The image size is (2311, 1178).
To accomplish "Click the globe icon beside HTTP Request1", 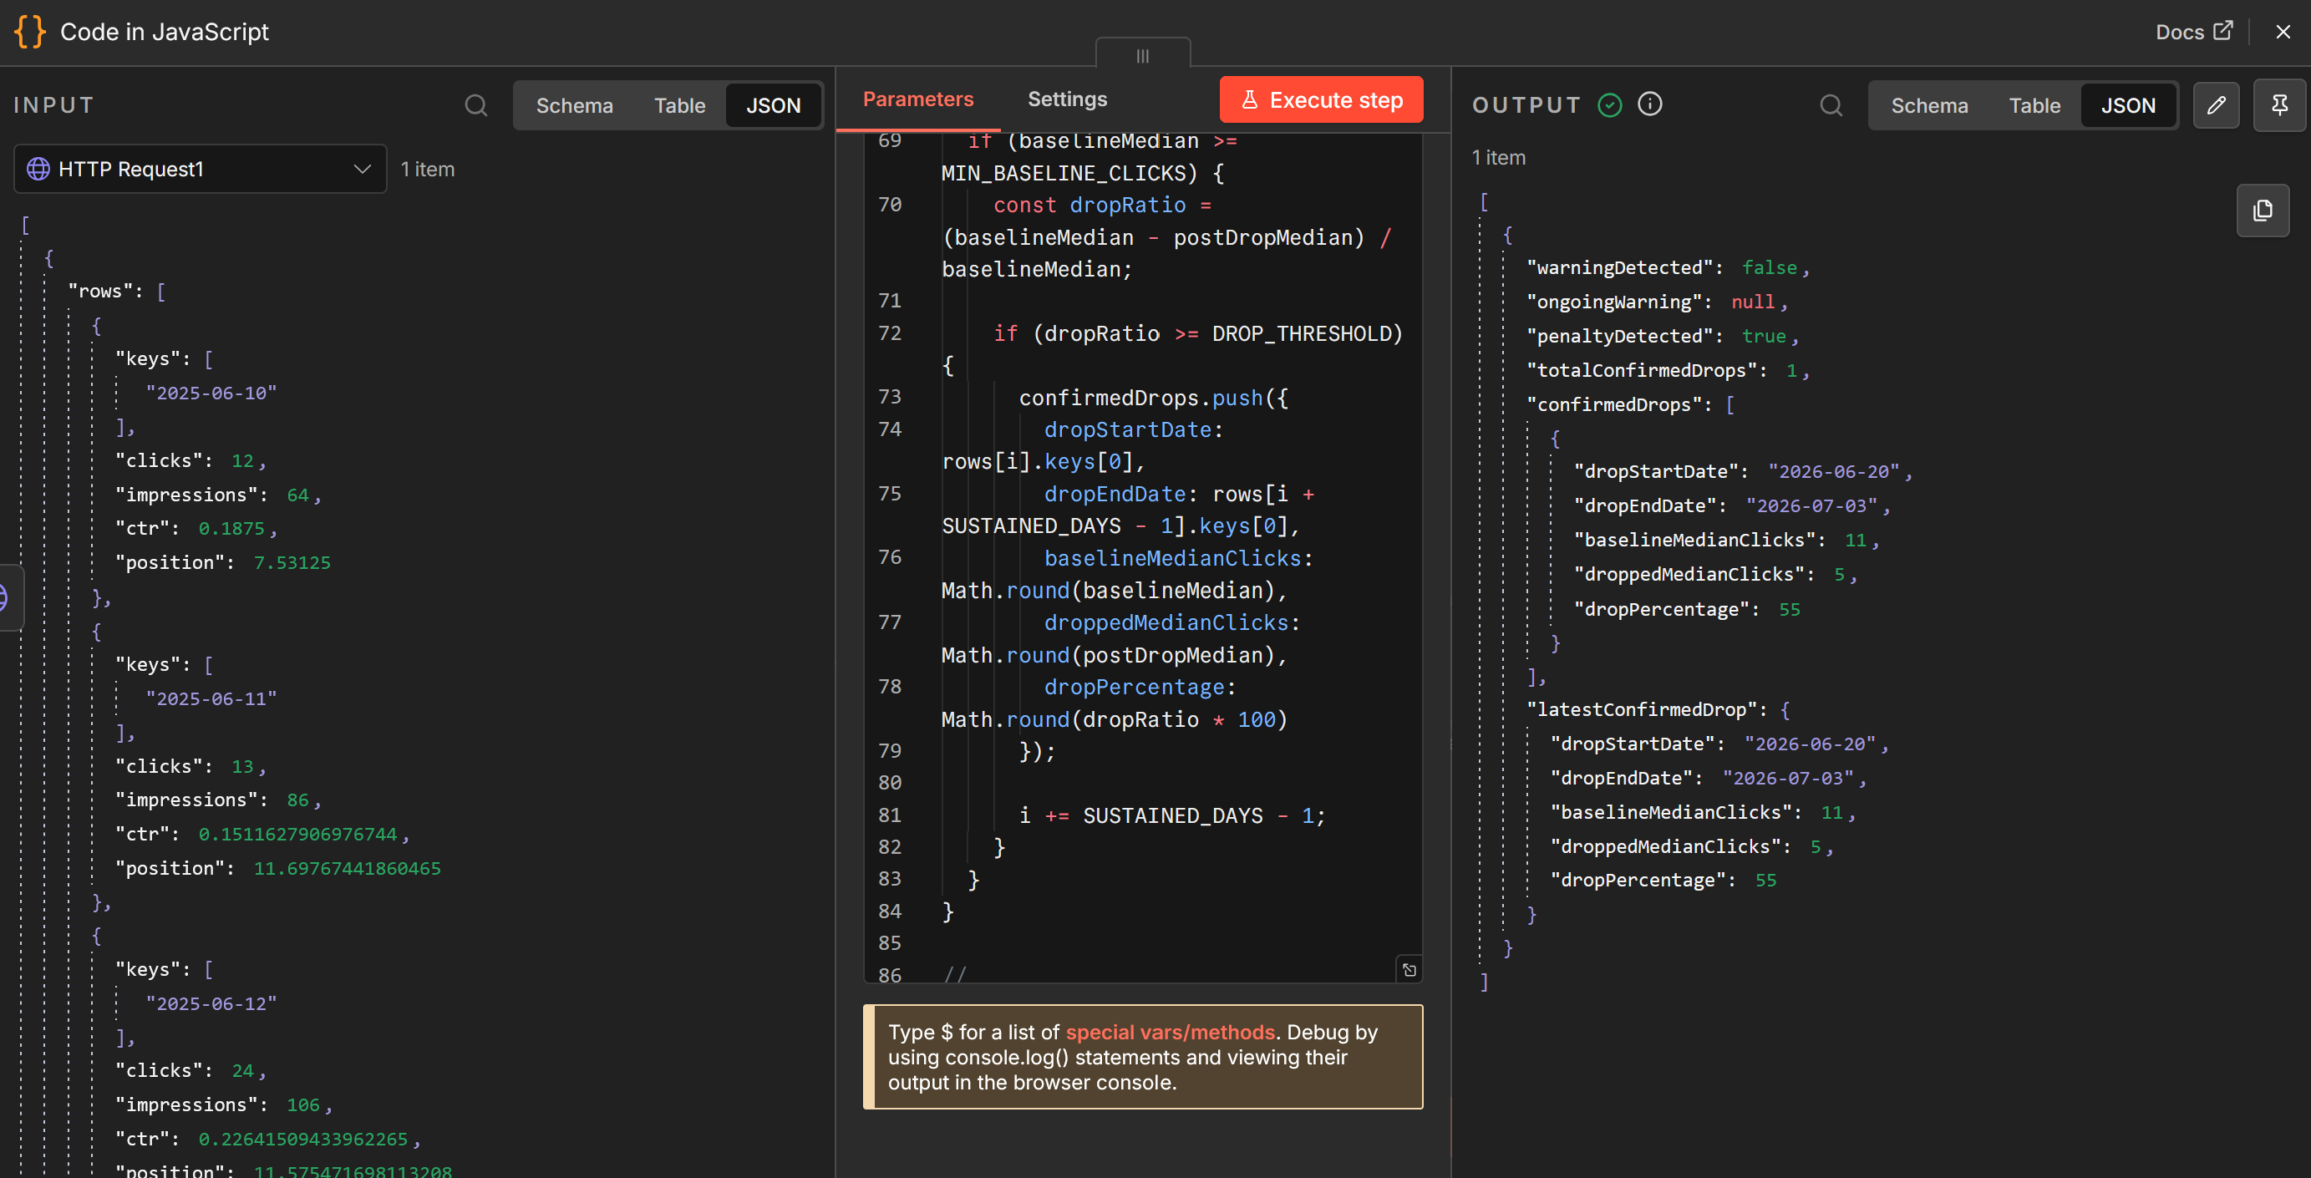I will 38,169.
